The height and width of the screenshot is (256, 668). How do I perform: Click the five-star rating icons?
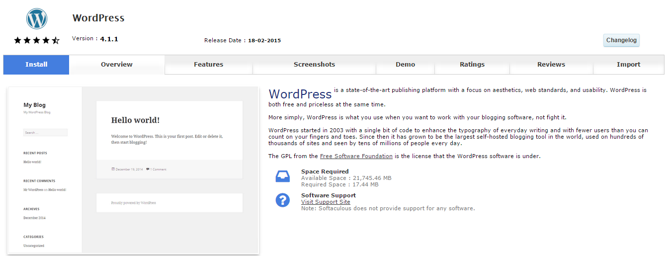(x=37, y=40)
